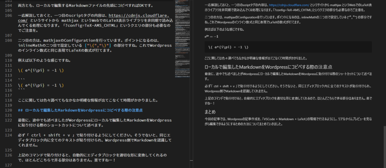Select line number 120 in the gutter

[x=8, y=110]
